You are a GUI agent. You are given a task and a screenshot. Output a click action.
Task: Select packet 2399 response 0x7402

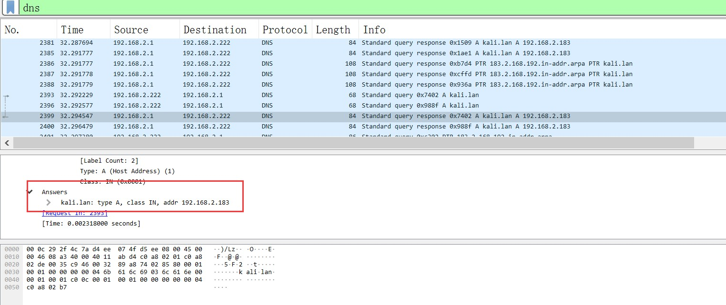(x=363, y=116)
